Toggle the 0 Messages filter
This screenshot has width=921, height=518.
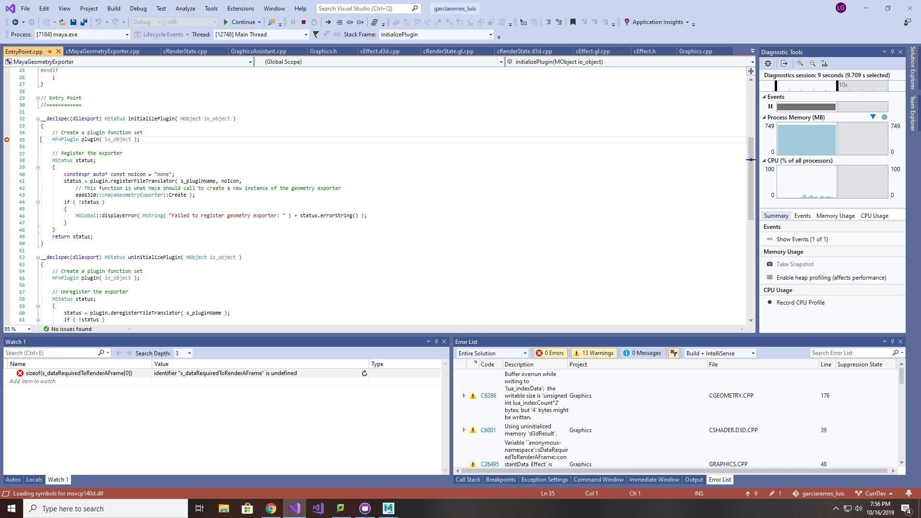coord(642,353)
